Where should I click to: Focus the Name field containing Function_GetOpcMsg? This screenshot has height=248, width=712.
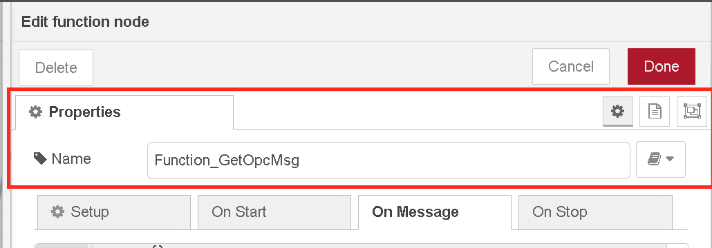coord(388,161)
